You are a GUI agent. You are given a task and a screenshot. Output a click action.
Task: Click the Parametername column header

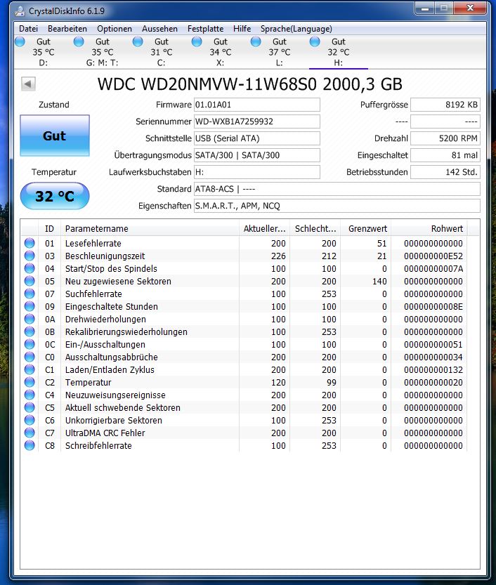150,229
